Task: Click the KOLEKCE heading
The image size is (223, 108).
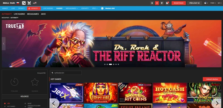Action: [25, 96]
